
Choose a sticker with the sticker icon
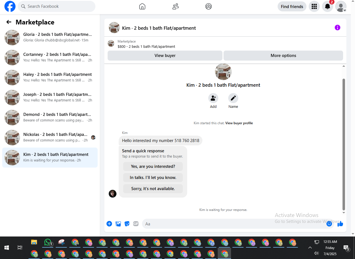(127, 224)
